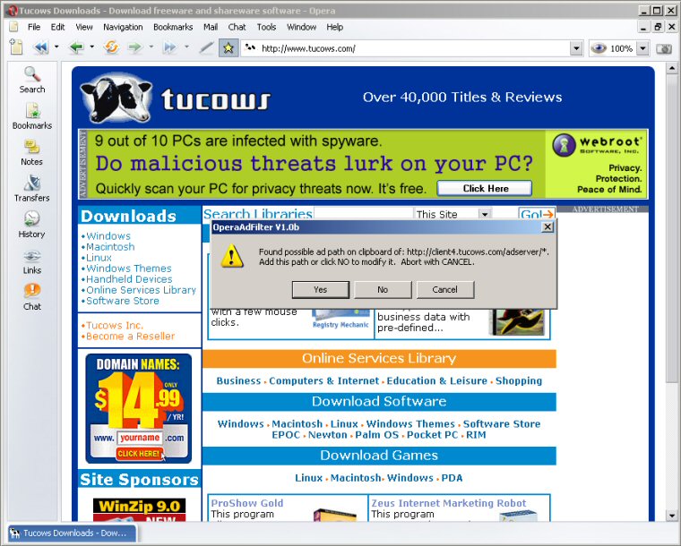The height and width of the screenshot is (546, 681).
Task: Open the Bookmarks menu
Action: (173, 27)
